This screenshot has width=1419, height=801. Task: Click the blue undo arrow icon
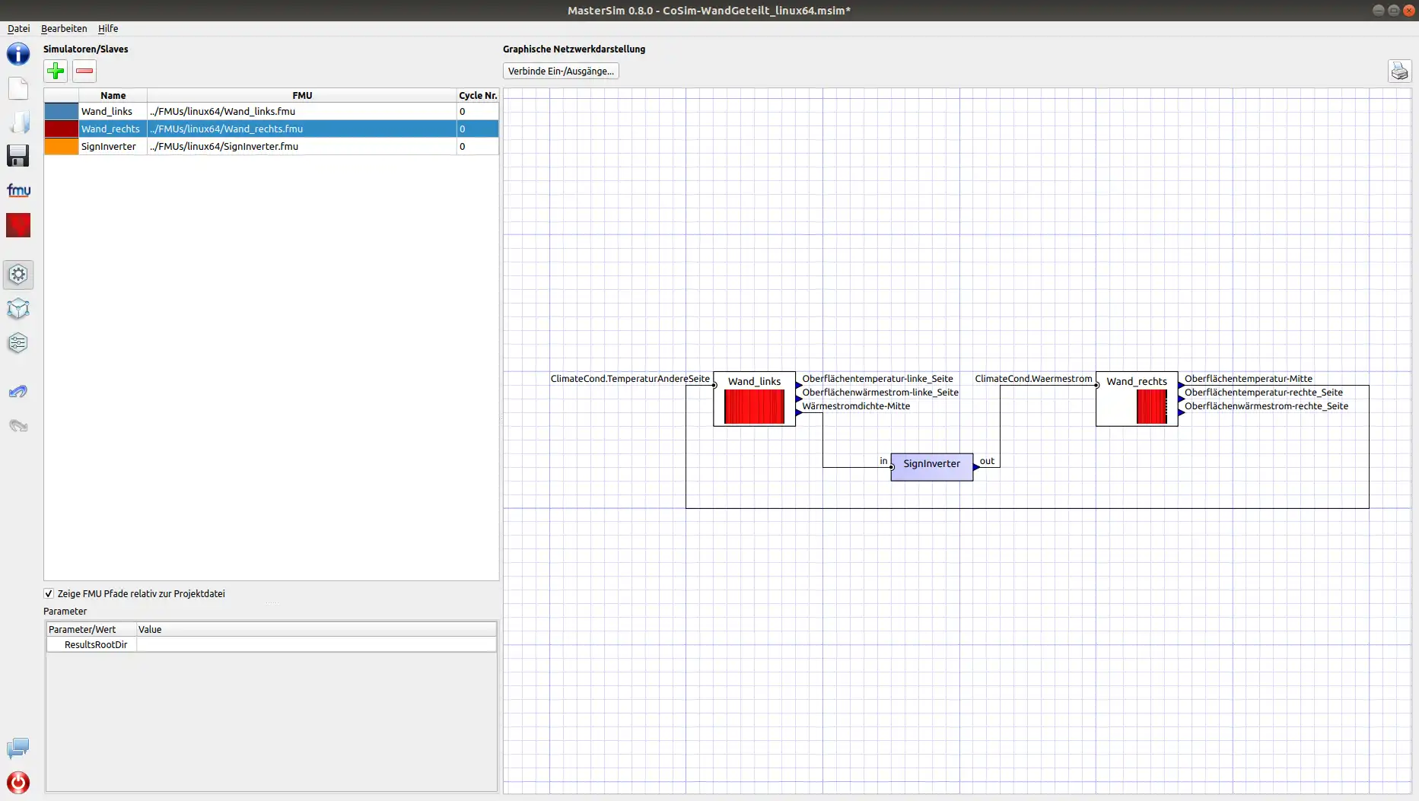pos(18,392)
